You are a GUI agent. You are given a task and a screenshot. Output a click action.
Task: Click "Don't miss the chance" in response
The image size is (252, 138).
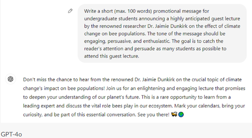[45, 80]
